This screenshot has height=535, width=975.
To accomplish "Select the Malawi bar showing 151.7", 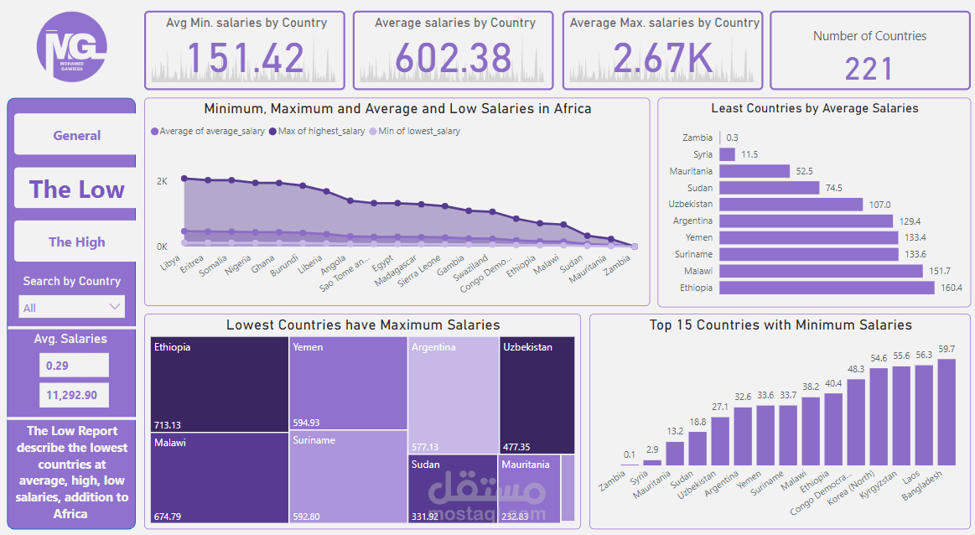I will (x=821, y=271).
